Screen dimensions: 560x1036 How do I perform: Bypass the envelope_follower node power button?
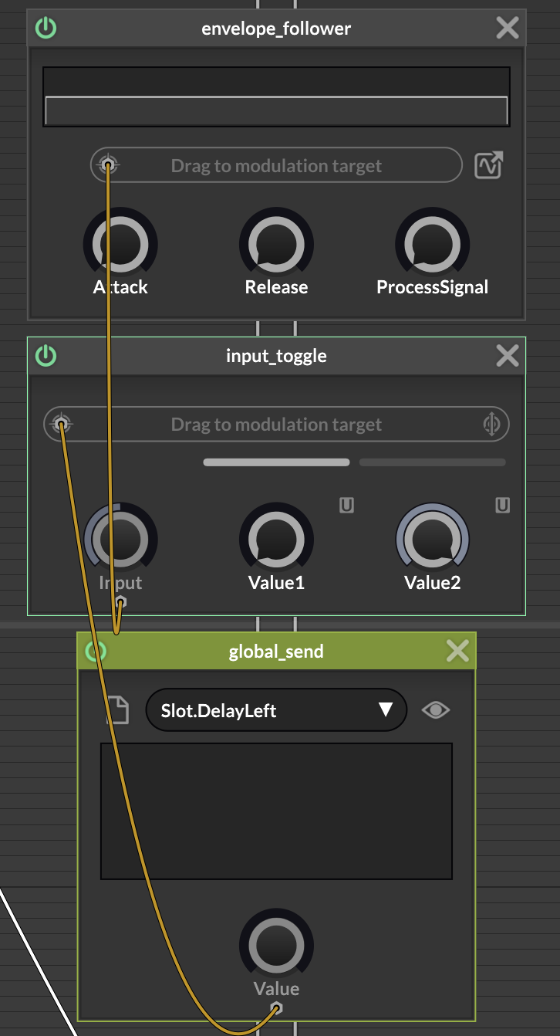(46, 29)
